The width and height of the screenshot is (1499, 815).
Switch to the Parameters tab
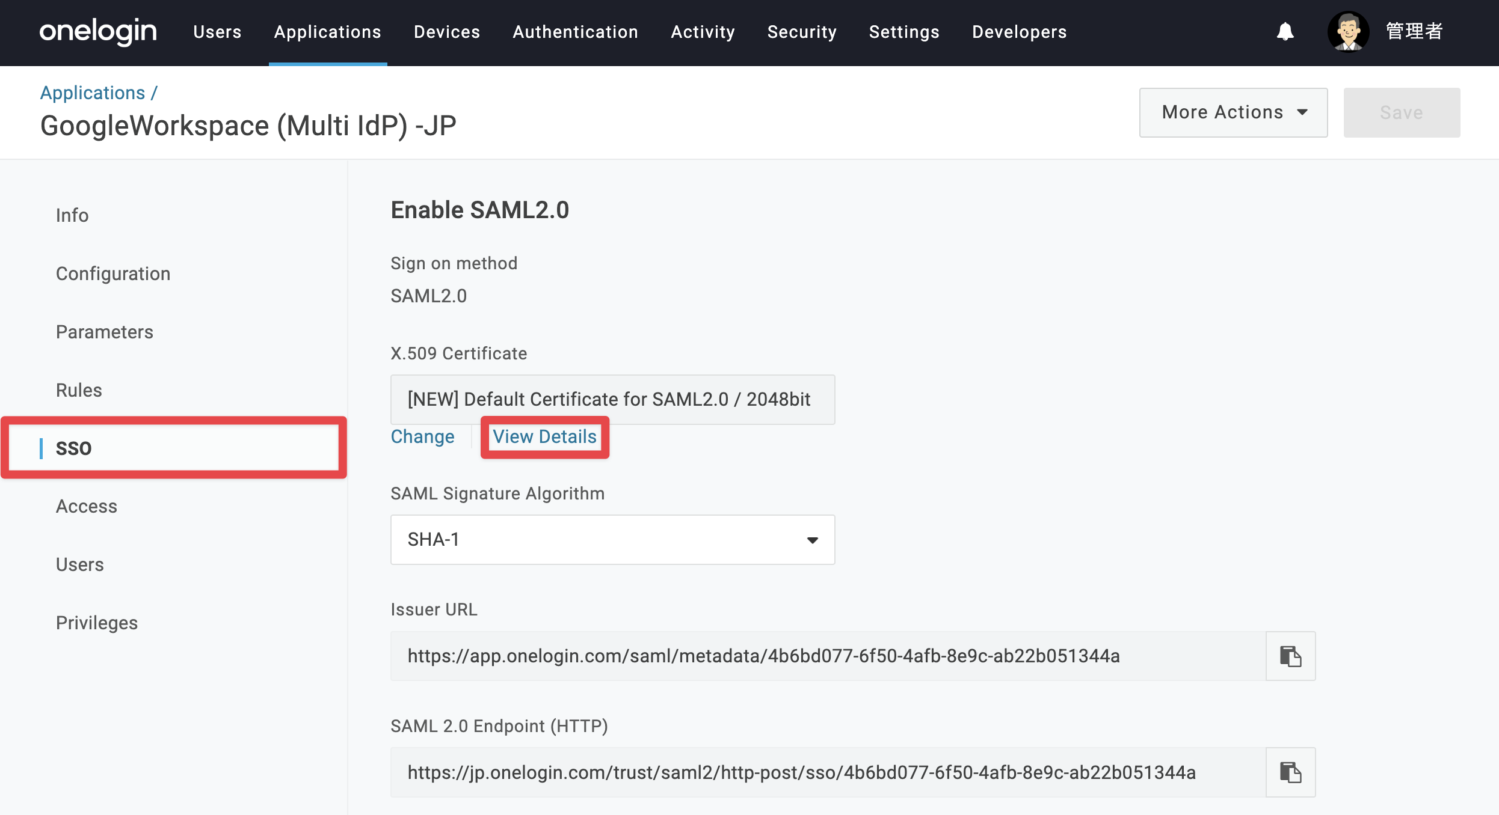[105, 332]
